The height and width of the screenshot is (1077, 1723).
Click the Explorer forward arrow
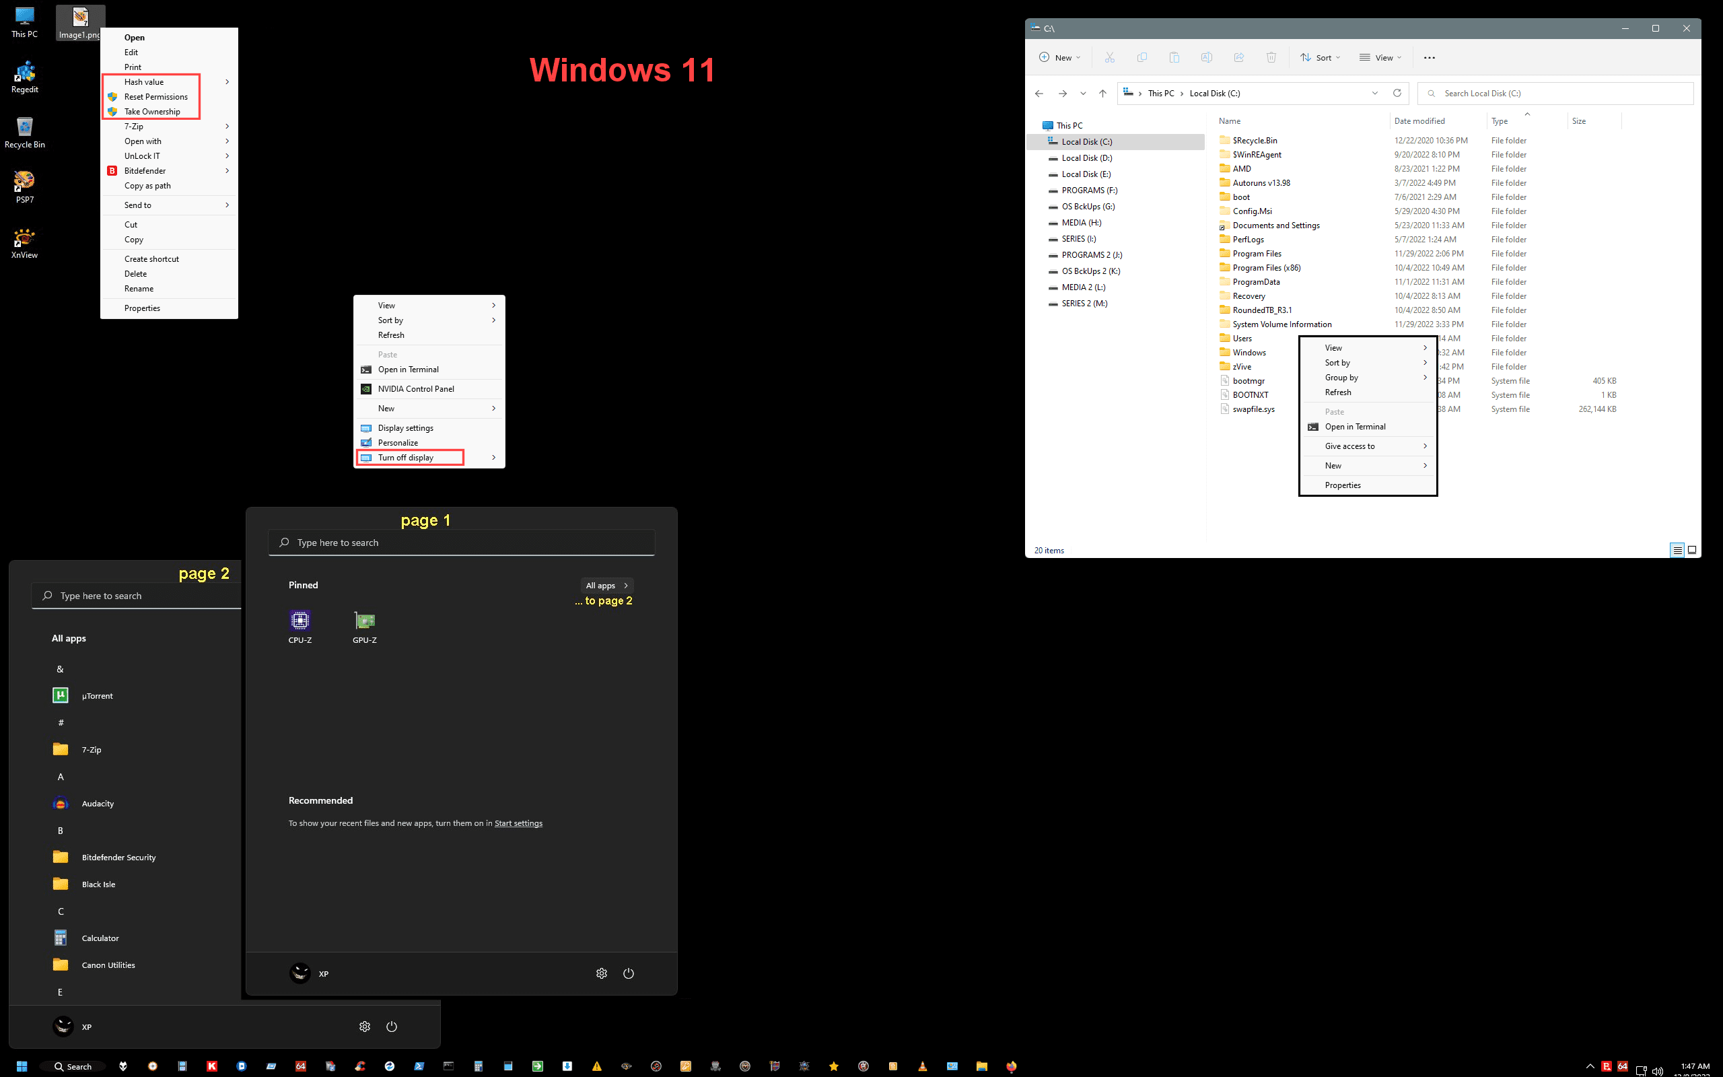(1062, 94)
